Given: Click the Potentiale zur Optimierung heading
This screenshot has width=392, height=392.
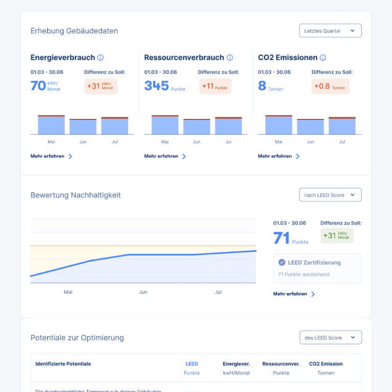Looking at the screenshot, I should (x=77, y=338).
